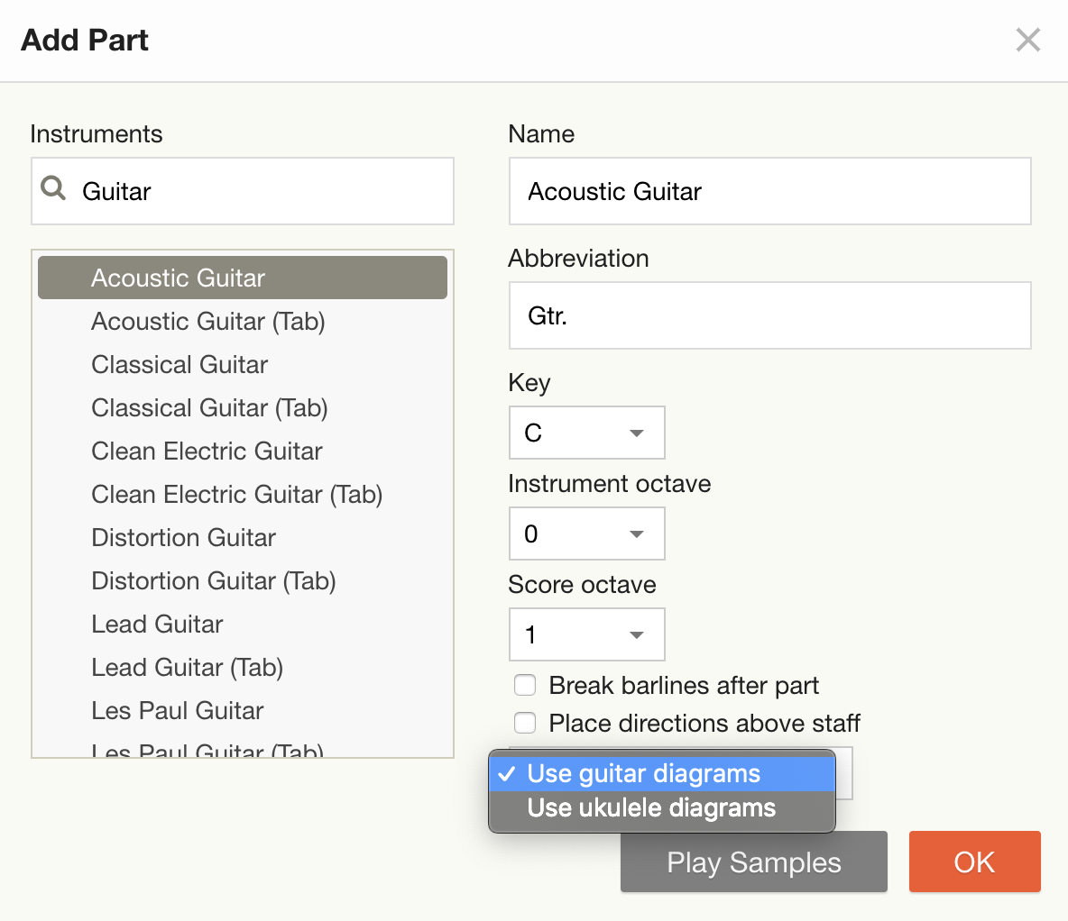Select Acoustic Guitar (Tab) in the list
Image resolution: width=1068 pixels, height=921 pixels.
pyautogui.click(x=207, y=321)
